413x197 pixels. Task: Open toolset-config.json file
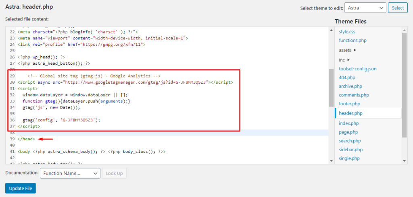coord(357,69)
